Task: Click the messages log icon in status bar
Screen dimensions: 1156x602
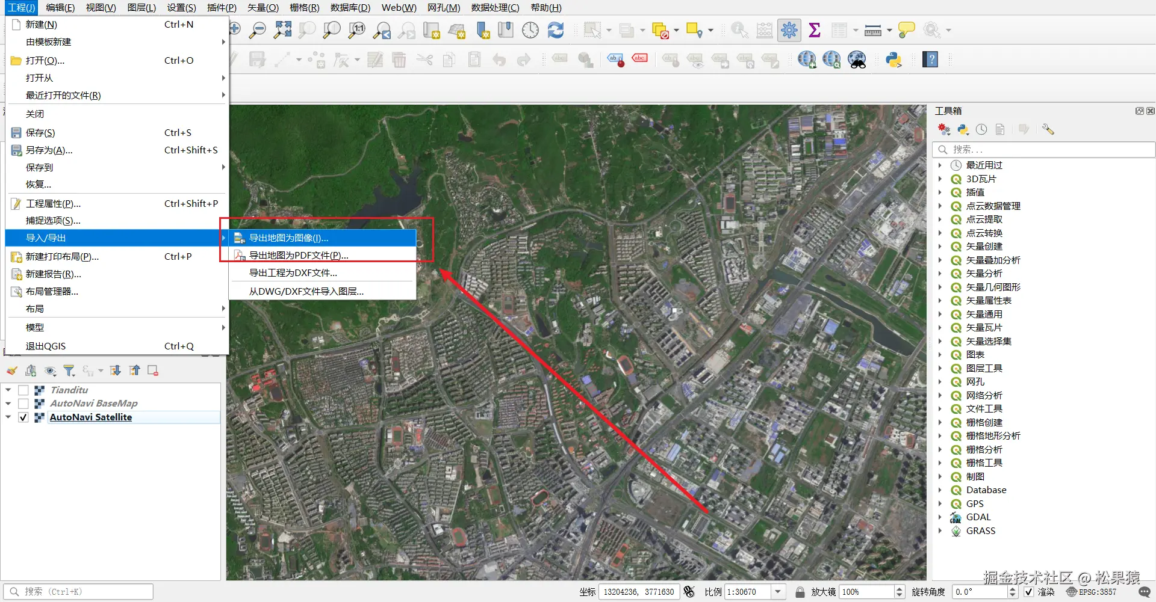Action: click(1145, 592)
